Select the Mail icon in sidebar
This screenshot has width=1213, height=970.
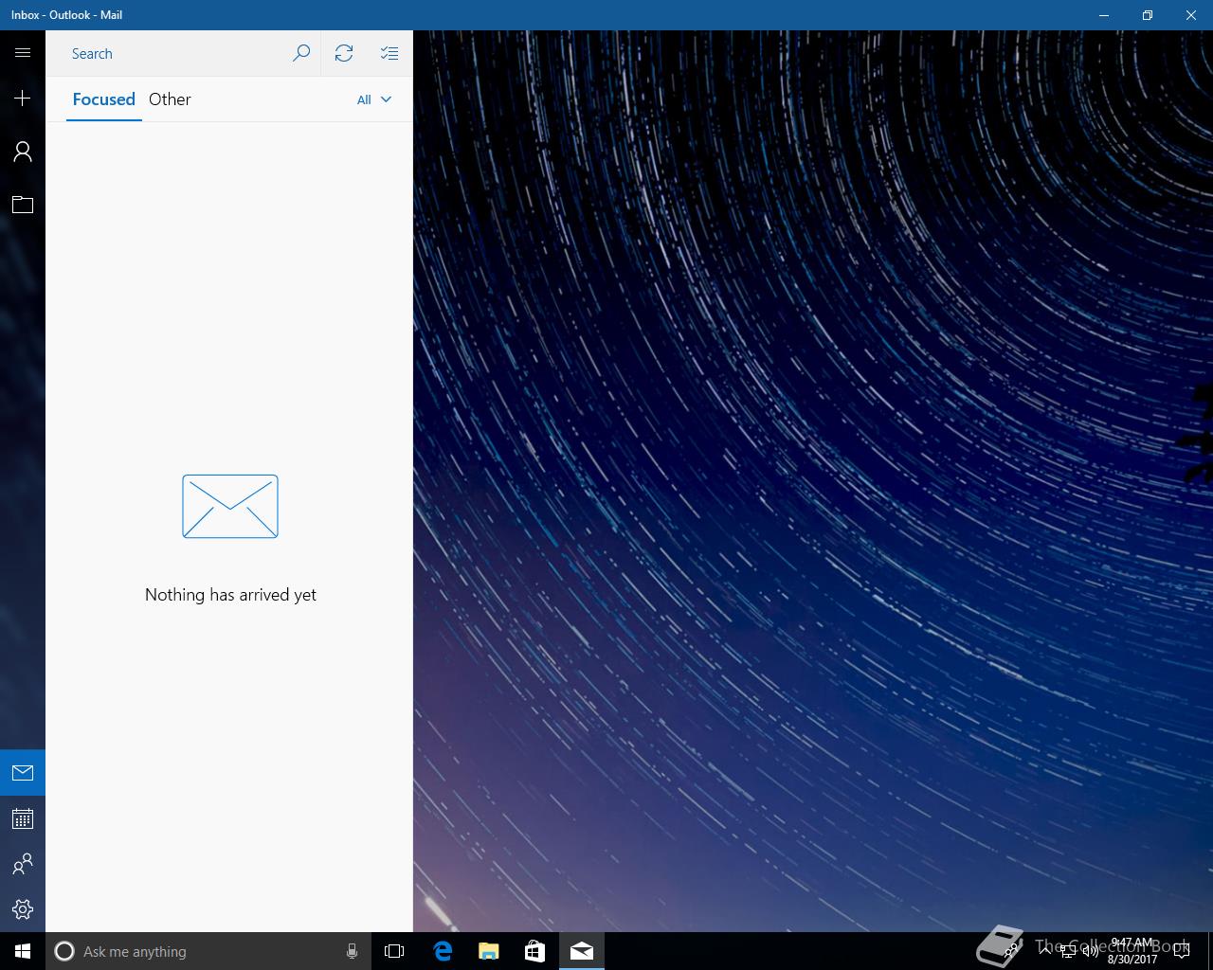(x=23, y=773)
